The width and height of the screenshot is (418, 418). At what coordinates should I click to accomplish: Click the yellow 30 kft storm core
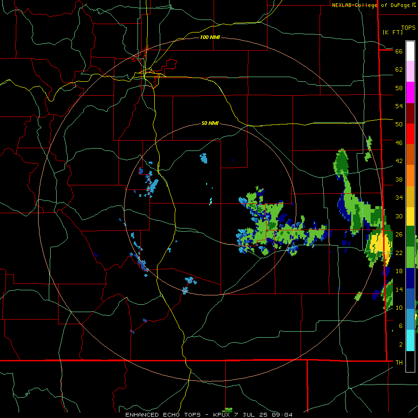pyautogui.click(x=380, y=244)
